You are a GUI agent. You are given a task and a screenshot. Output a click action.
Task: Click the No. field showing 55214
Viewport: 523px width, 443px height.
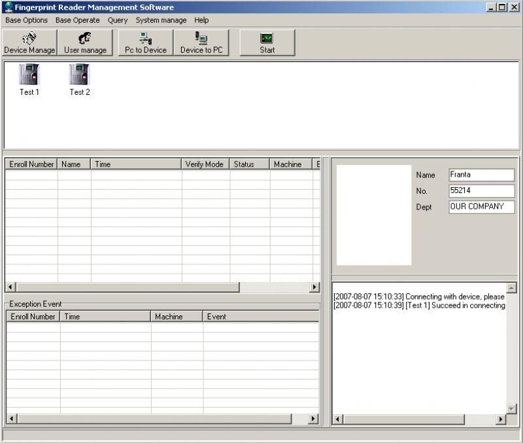(x=481, y=190)
